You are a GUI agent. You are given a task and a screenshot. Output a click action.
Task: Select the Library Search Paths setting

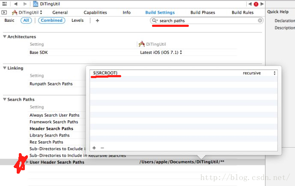50,135
